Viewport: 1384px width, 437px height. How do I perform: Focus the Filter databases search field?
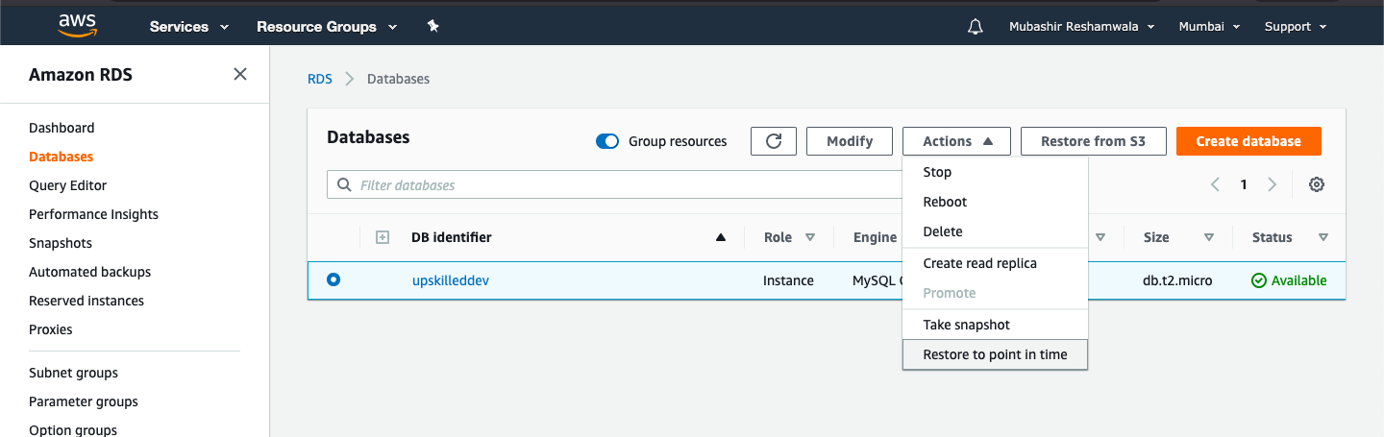[615, 184]
